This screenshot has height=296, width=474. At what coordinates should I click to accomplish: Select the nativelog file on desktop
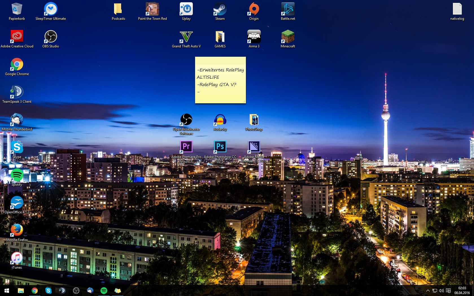point(457,10)
